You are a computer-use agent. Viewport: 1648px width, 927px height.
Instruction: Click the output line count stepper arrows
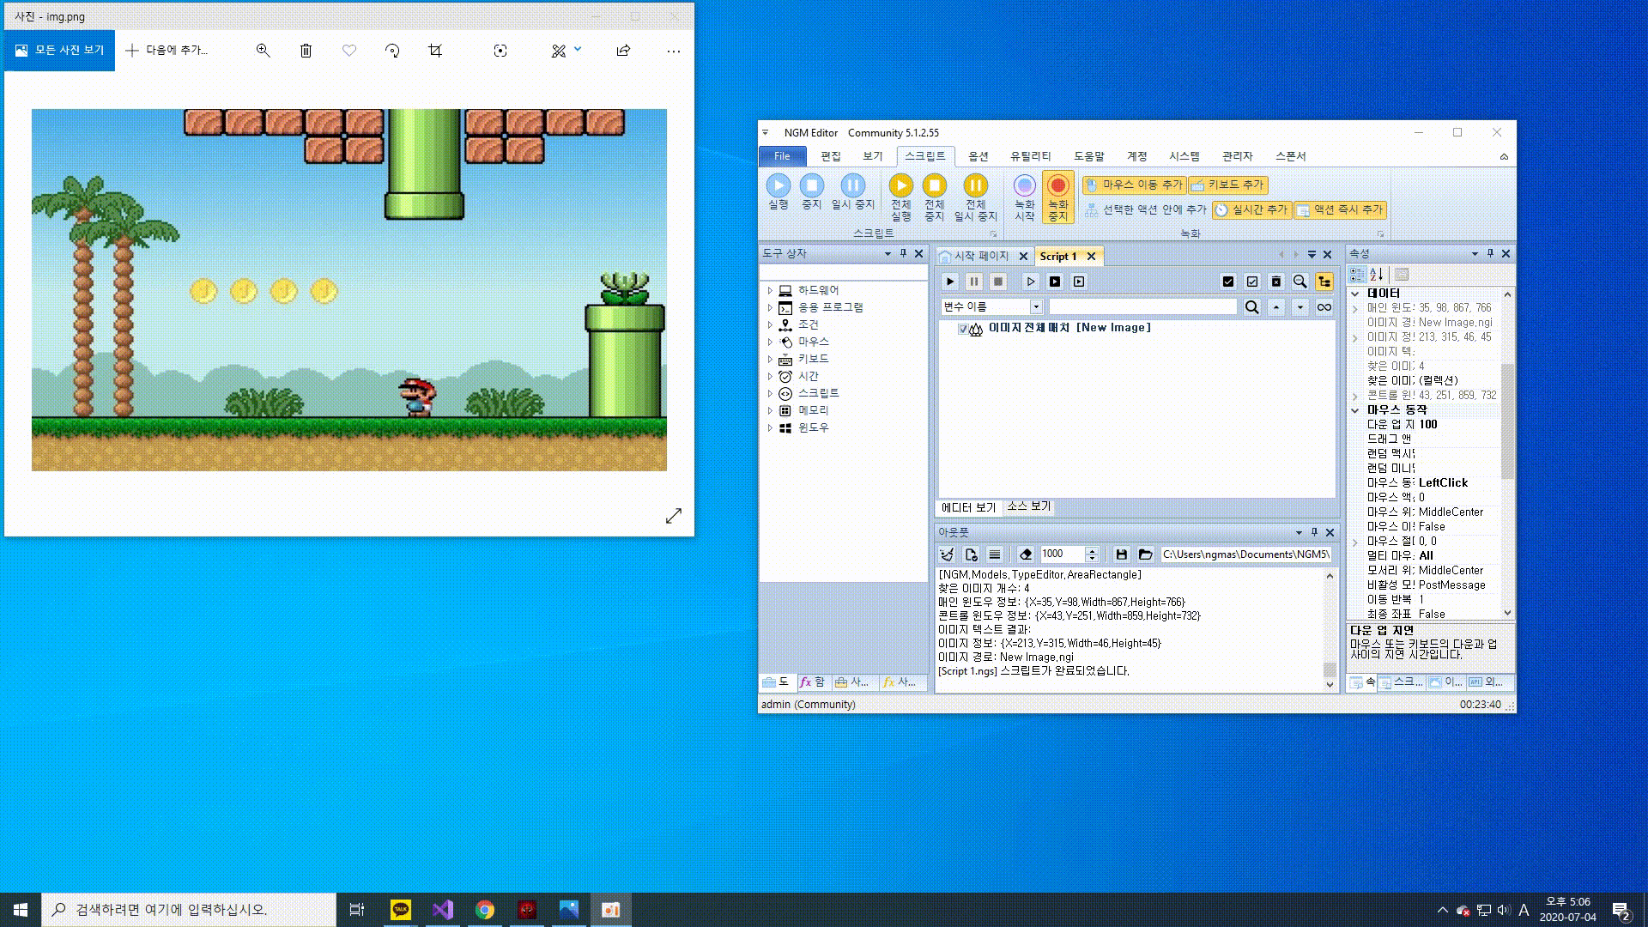(x=1092, y=554)
